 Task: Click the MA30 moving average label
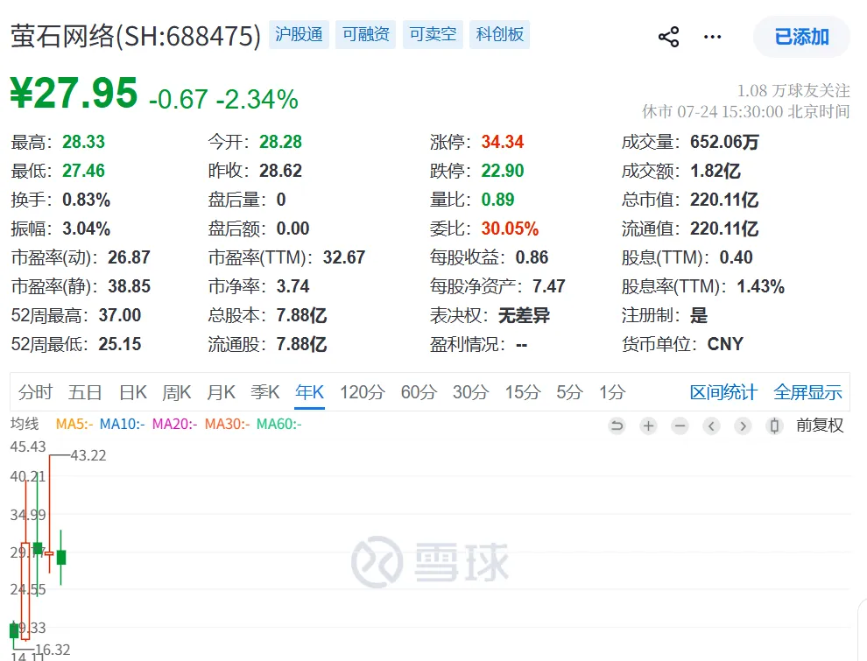click(x=227, y=425)
